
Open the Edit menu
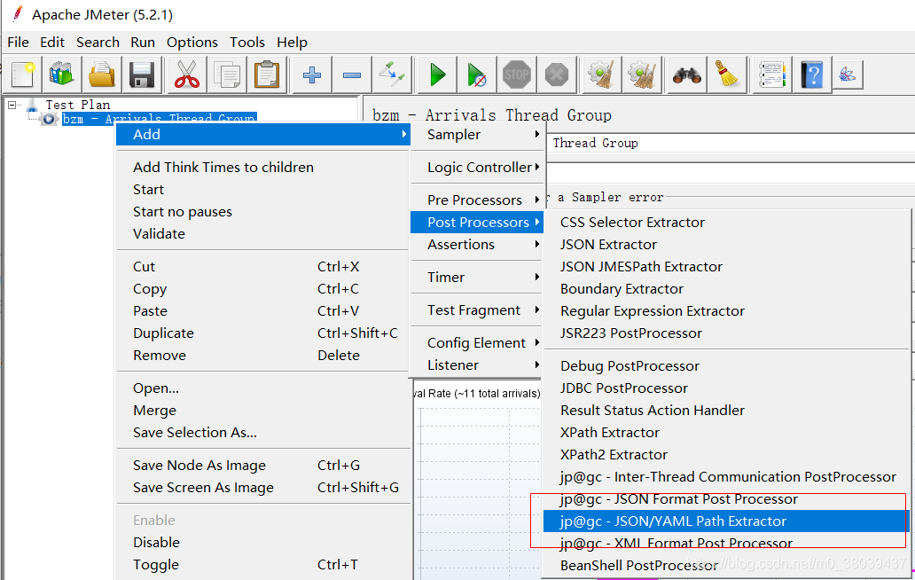coord(52,42)
